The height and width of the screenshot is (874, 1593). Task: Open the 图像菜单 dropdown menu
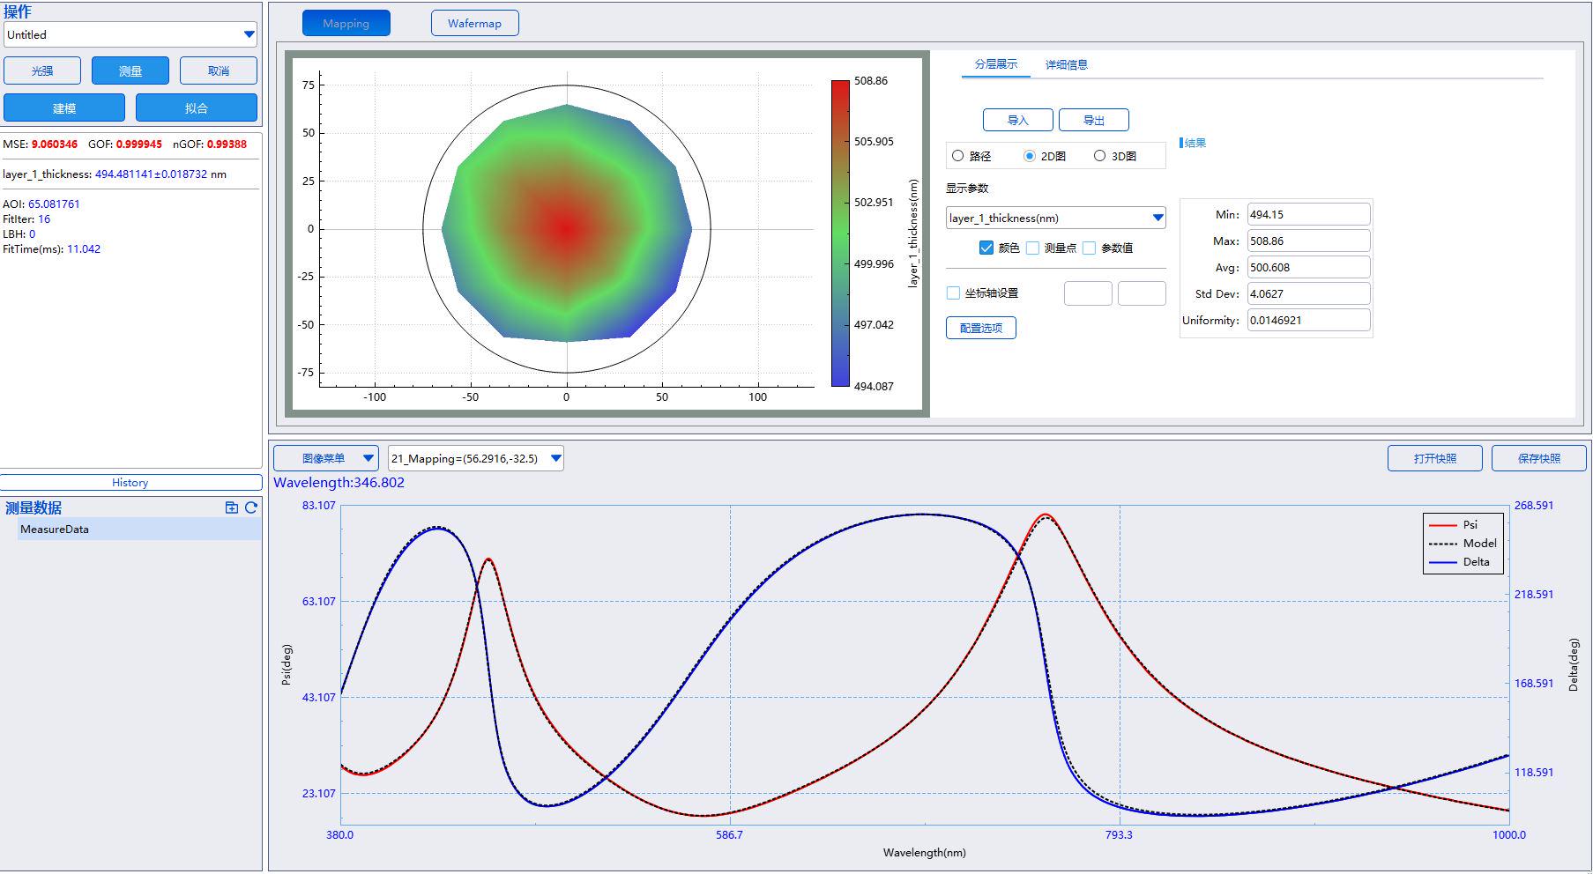(x=326, y=458)
